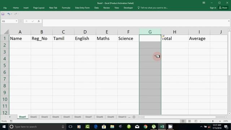Screen dimensions: 231x130
Task: Click the Share button
Action: pos(223,8)
